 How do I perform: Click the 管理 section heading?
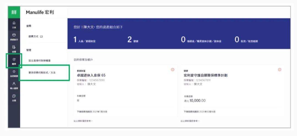[x=29, y=50]
